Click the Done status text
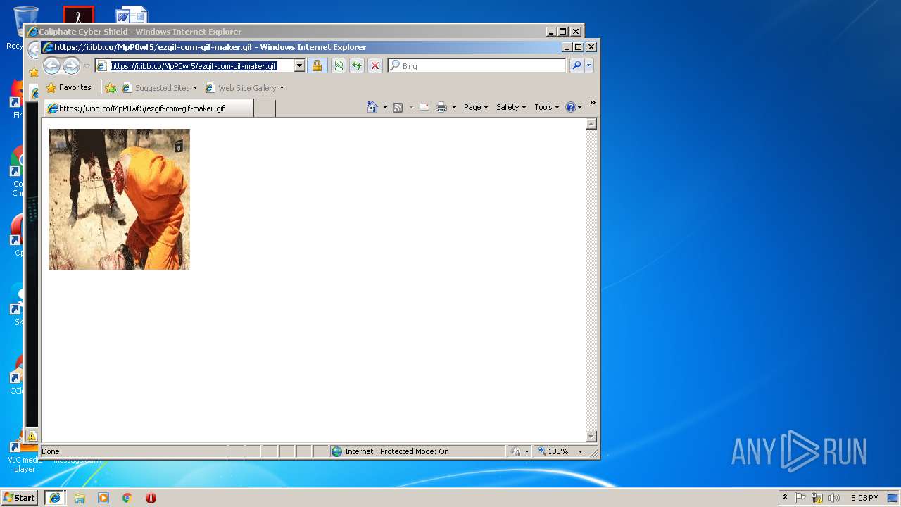The height and width of the screenshot is (507, 901). pyautogui.click(x=51, y=451)
